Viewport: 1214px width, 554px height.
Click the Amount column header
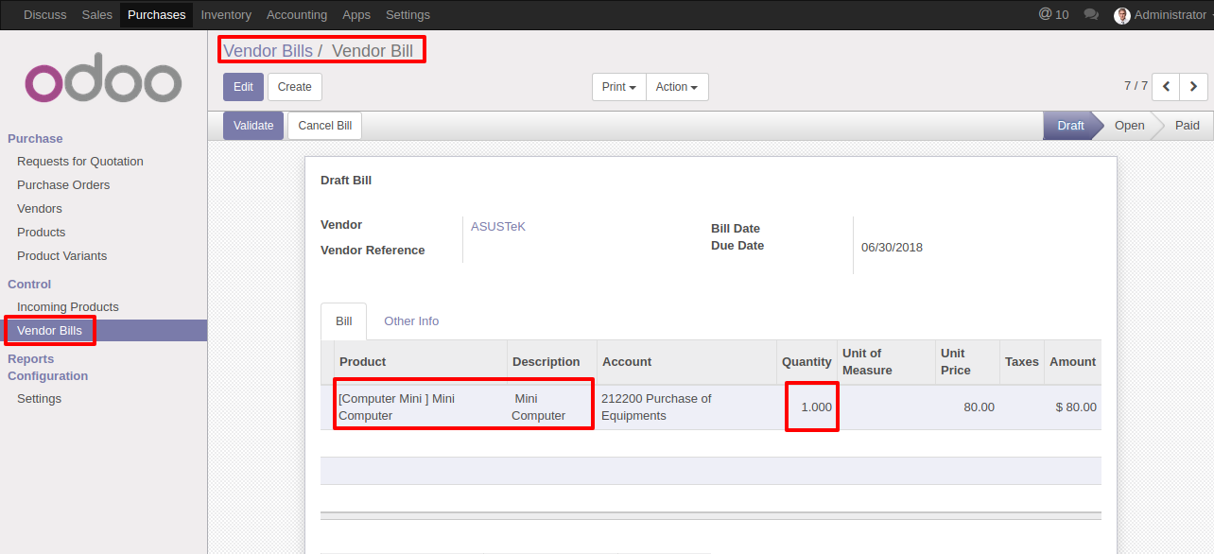[1072, 362]
